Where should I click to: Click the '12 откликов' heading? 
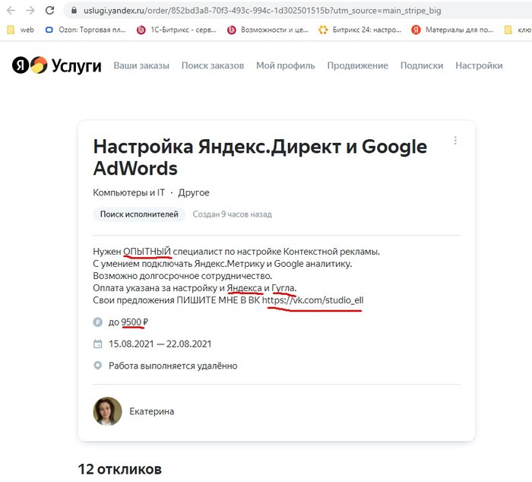(120, 469)
